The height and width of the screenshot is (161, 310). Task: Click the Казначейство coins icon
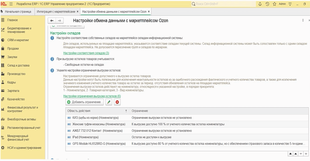[3, 99]
